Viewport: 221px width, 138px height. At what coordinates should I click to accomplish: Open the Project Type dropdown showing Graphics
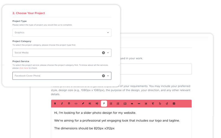point(62,33)
